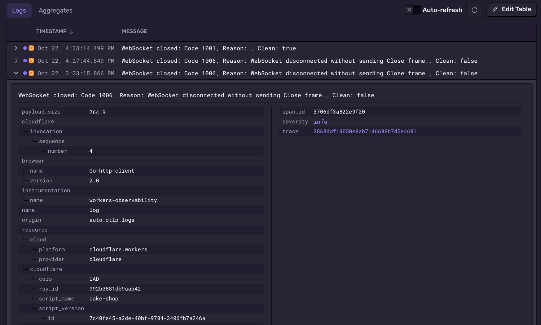Click the orange worker icon on the 3:23:15 log
Image resolution: width=541 pixels, height=325 pixels.
pos(31,73)
